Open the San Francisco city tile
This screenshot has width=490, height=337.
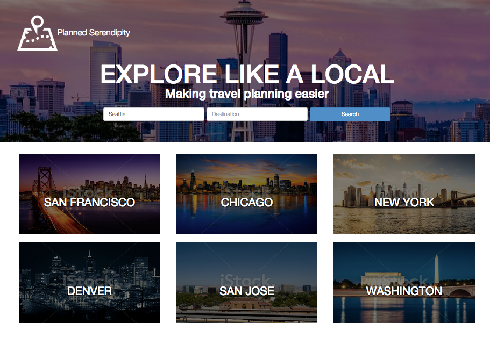89,194
